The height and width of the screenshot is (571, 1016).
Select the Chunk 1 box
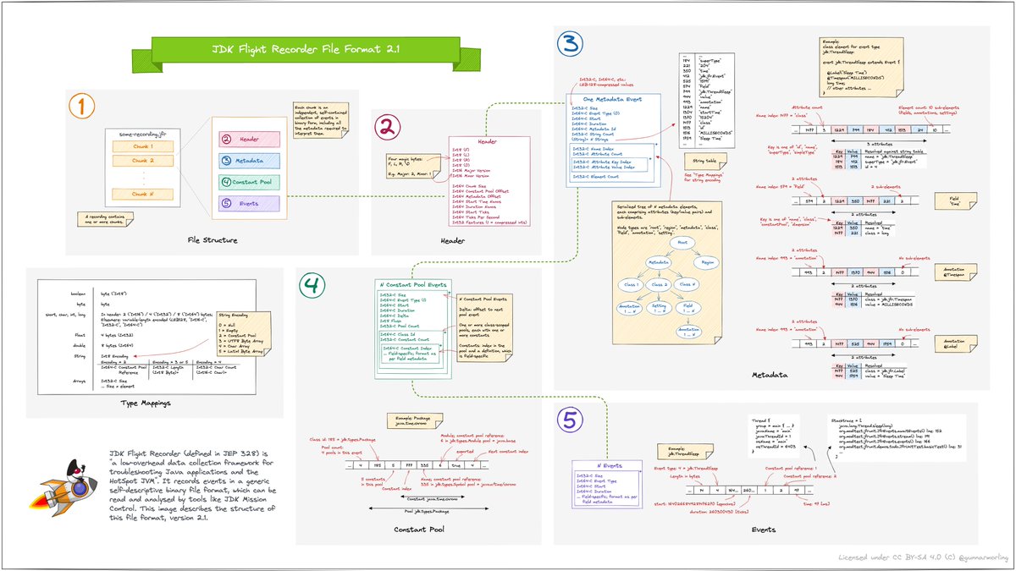pos(142,146)
